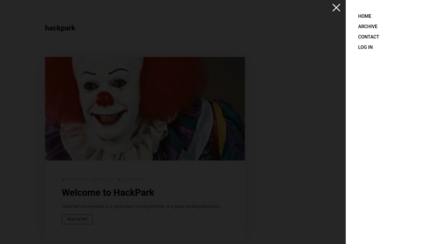The height and width of the screenshot is (244, 421).
Task: Open the BLOGENGINE.NET category link
Action: point(134,180)
